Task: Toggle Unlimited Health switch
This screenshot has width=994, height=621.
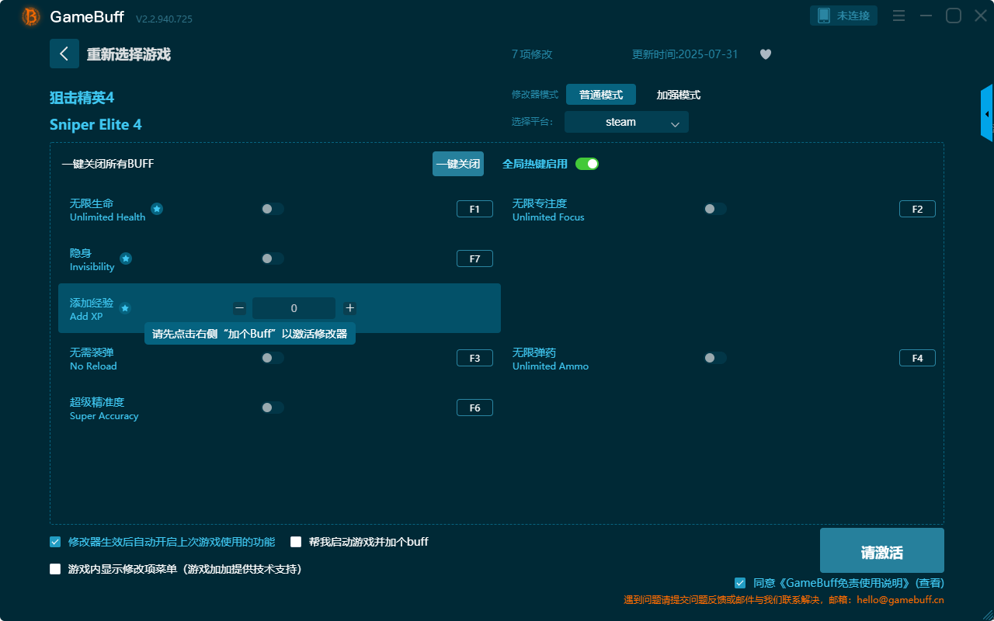Action: coord(273,209)
